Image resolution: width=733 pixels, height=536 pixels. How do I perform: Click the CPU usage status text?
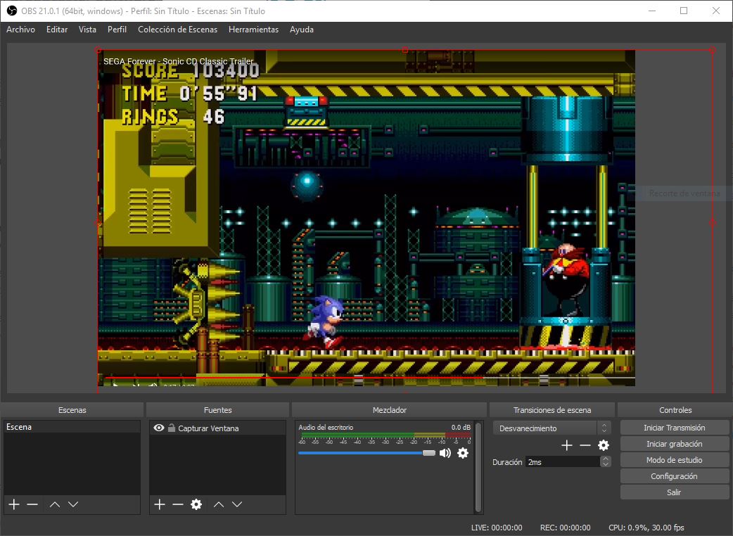point(646,528)
